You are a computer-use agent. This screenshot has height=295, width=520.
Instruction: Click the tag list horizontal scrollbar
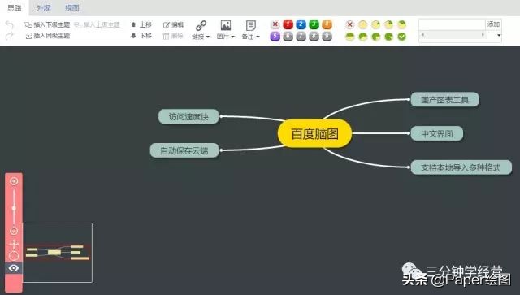[x=452, y=34]
